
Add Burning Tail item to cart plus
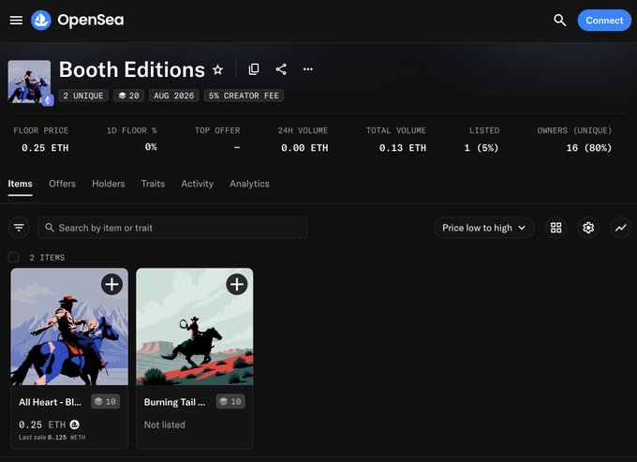coord(237,284)
